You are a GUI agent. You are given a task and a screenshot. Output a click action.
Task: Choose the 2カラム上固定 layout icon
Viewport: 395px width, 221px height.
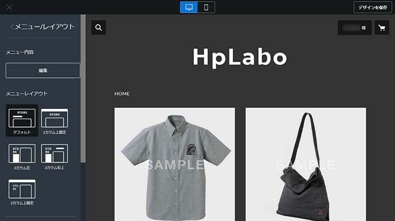pyautogui.click(x=22, y=192)
